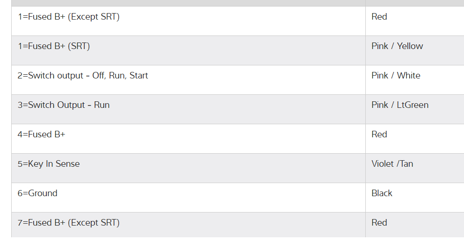Select the Red cell in the 4=Fused B+ row
Image resolution: width=464 pixels, height=241 pixels.
coord(379,135)
